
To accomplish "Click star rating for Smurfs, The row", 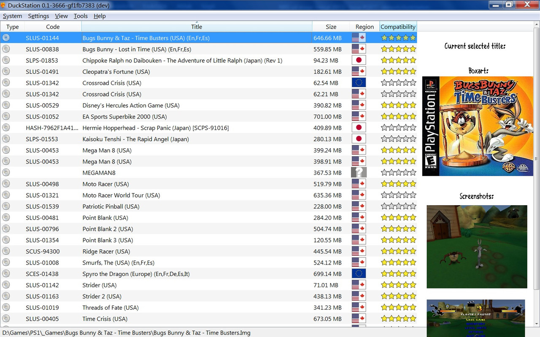I will tap(398, 262).
